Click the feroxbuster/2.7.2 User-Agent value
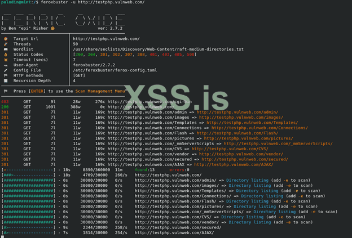The height and width of the screenshot is (238, 352). click(94, 65)
